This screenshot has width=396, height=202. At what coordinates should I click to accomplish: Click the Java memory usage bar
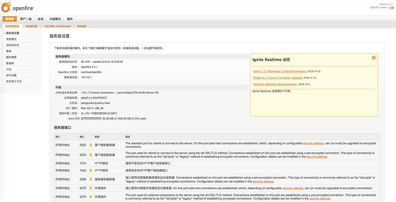[91, 118]
